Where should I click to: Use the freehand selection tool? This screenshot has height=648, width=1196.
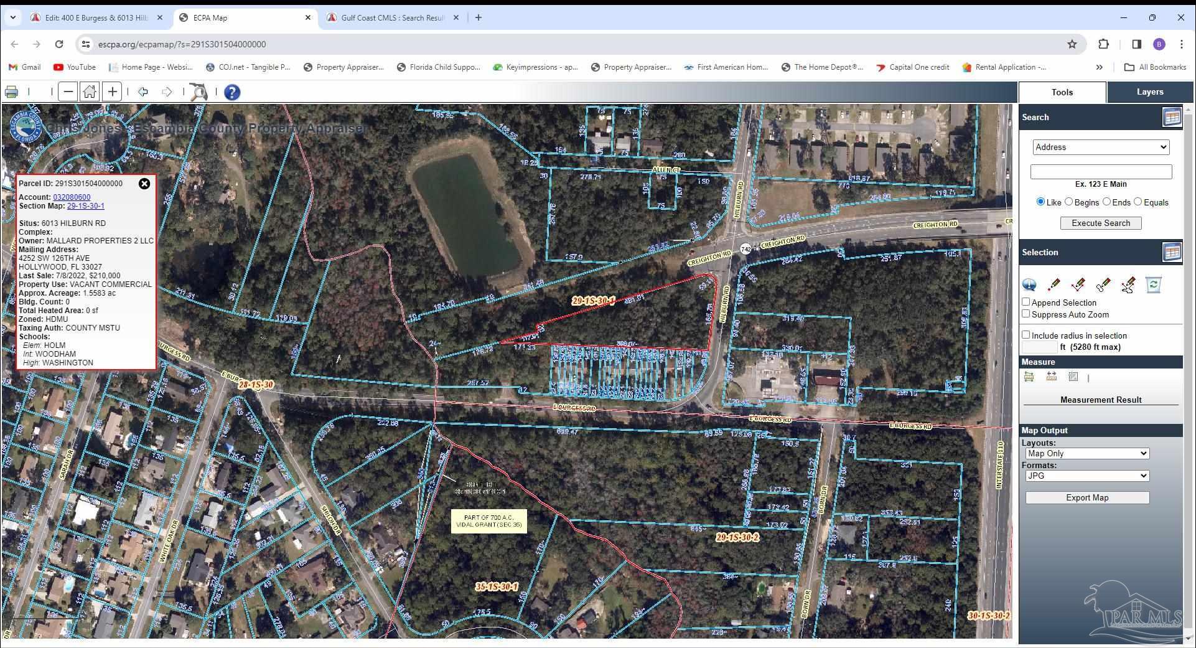pyautogui.click(x=1128, y=284)
